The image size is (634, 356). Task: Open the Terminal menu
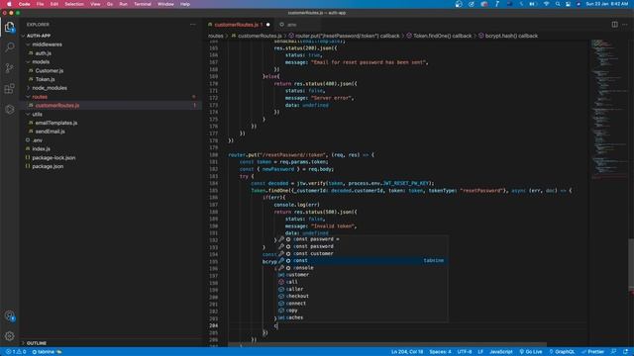click(143, 4)
